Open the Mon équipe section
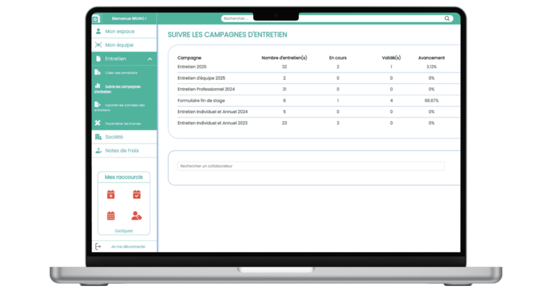The image size is (552, 289). click(119, 45)
